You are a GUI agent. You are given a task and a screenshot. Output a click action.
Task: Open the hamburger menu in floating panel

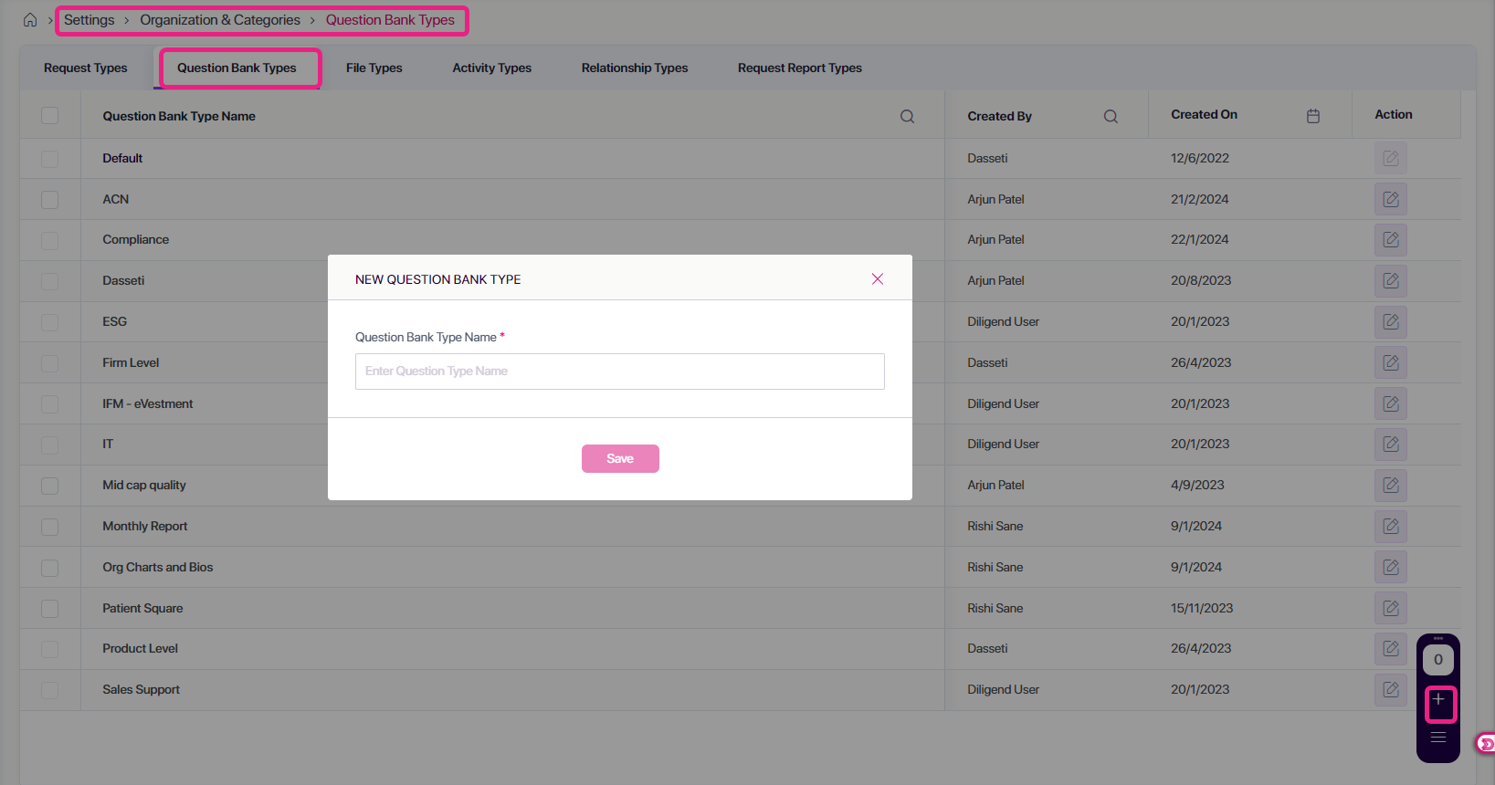(1438, 738)
